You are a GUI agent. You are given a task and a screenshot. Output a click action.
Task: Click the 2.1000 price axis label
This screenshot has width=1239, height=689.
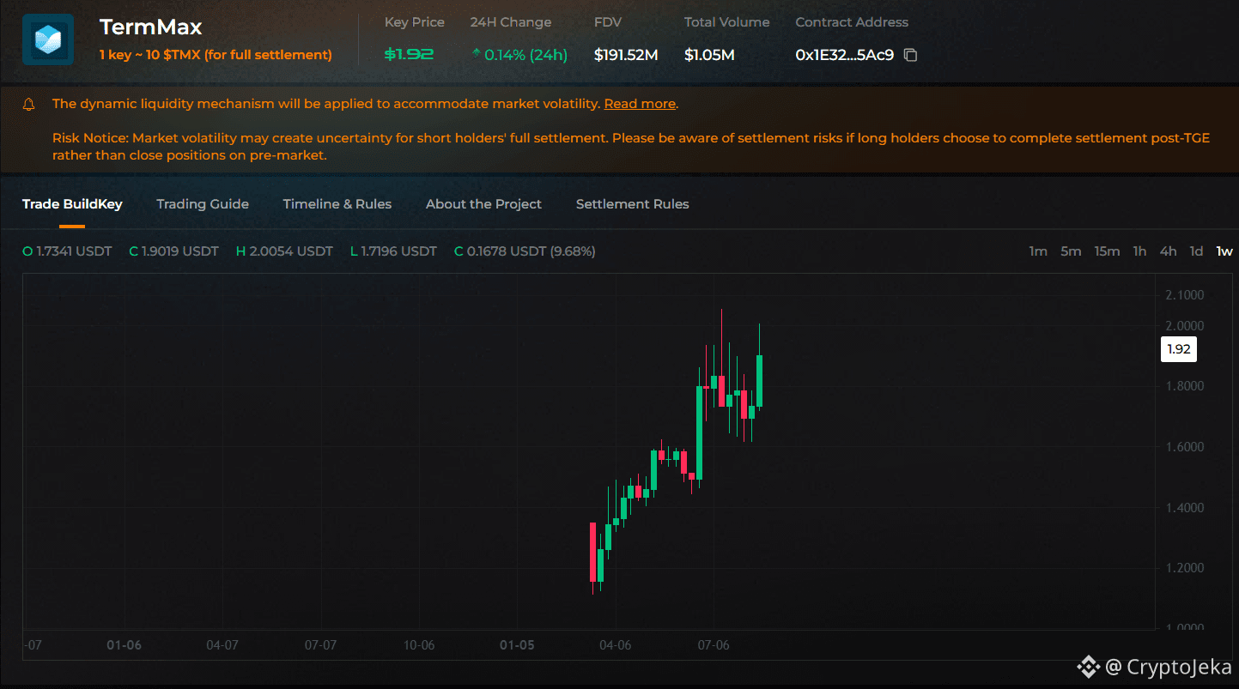pos(1184,295)
